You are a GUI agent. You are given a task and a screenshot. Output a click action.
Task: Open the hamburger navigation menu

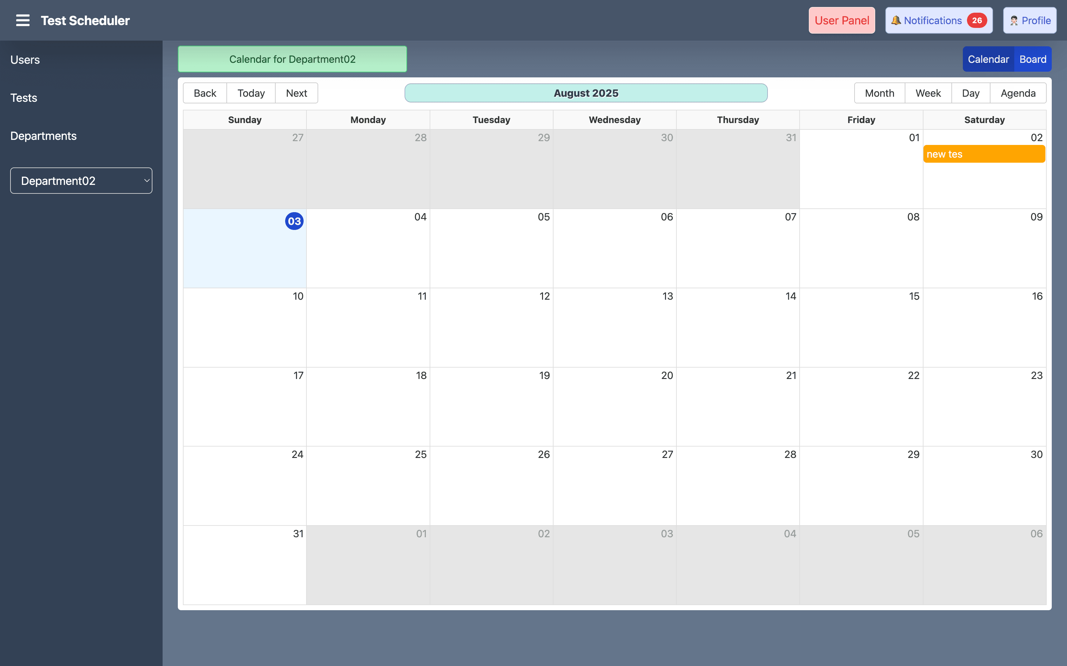23,20
